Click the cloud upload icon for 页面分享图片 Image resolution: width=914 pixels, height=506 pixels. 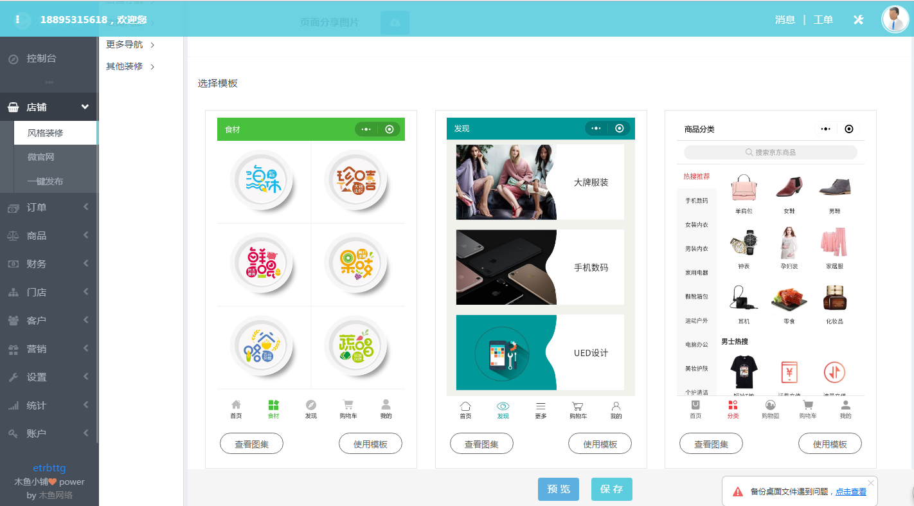[395, 22]
